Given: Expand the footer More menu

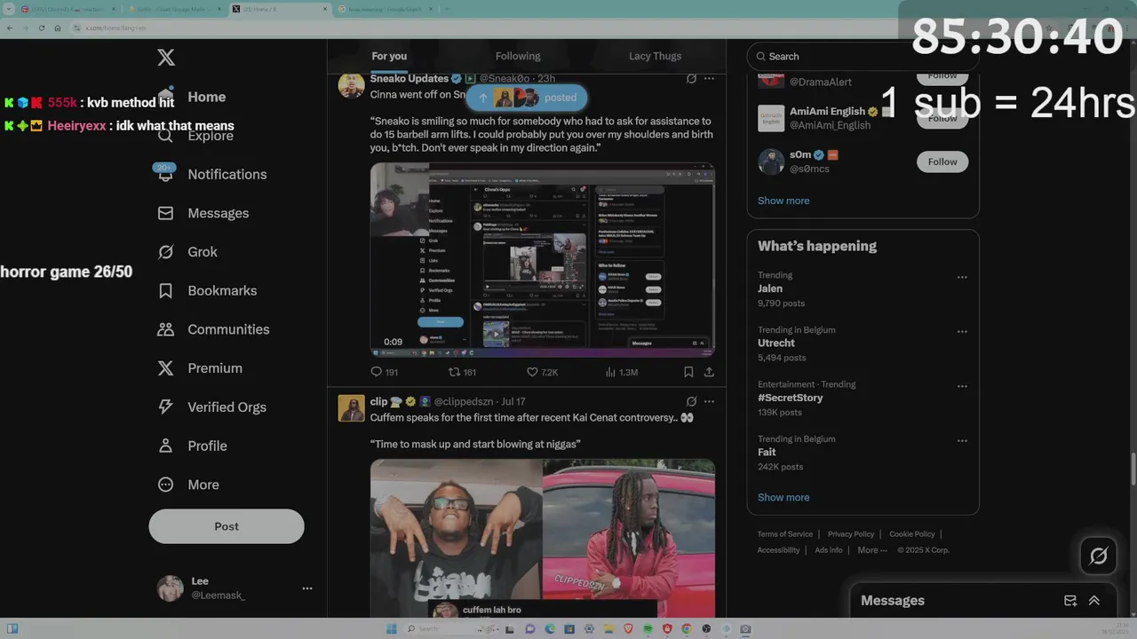Looking at the screenshot, I should point(872,550).
